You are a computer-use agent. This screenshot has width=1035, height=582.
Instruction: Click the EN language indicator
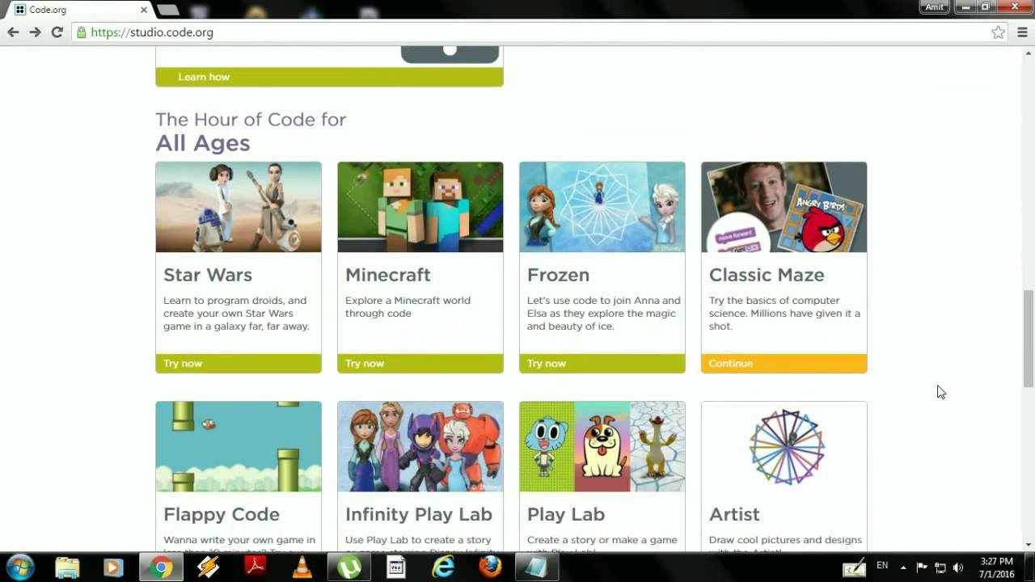pyautogui.click(x=882, y=566)
